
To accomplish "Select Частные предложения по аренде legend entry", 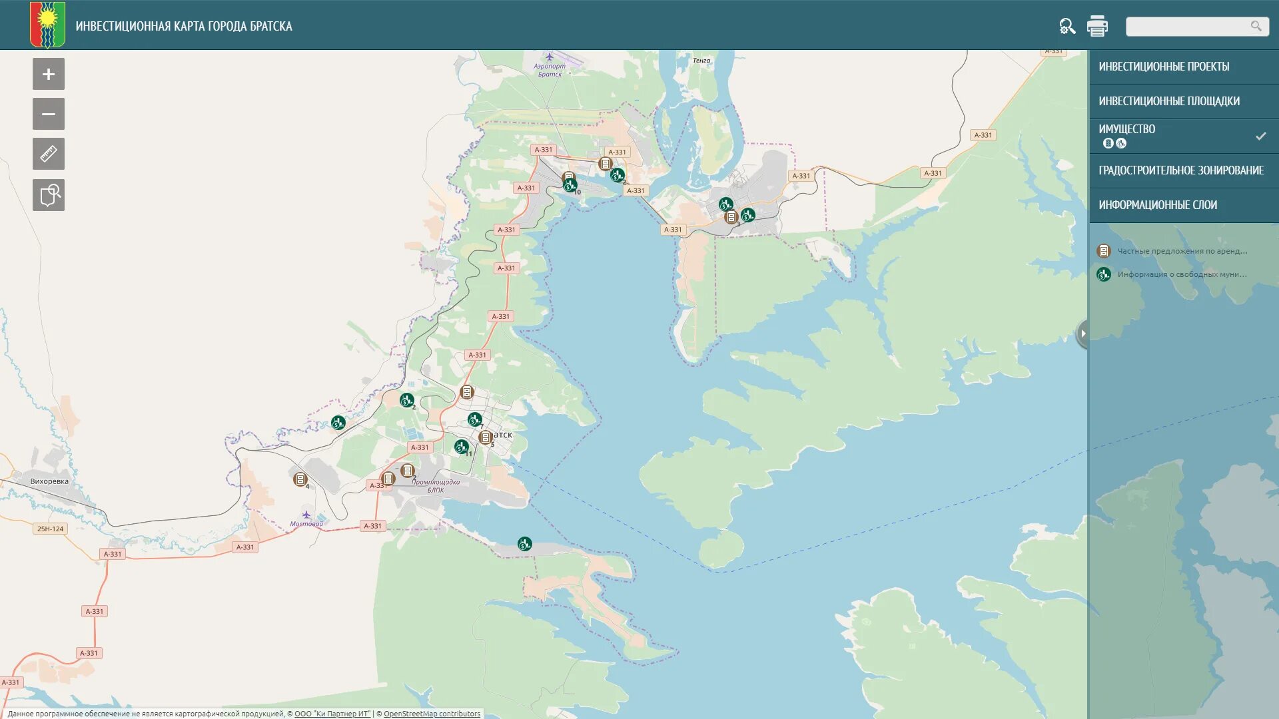I will [x=1182, y=251].
